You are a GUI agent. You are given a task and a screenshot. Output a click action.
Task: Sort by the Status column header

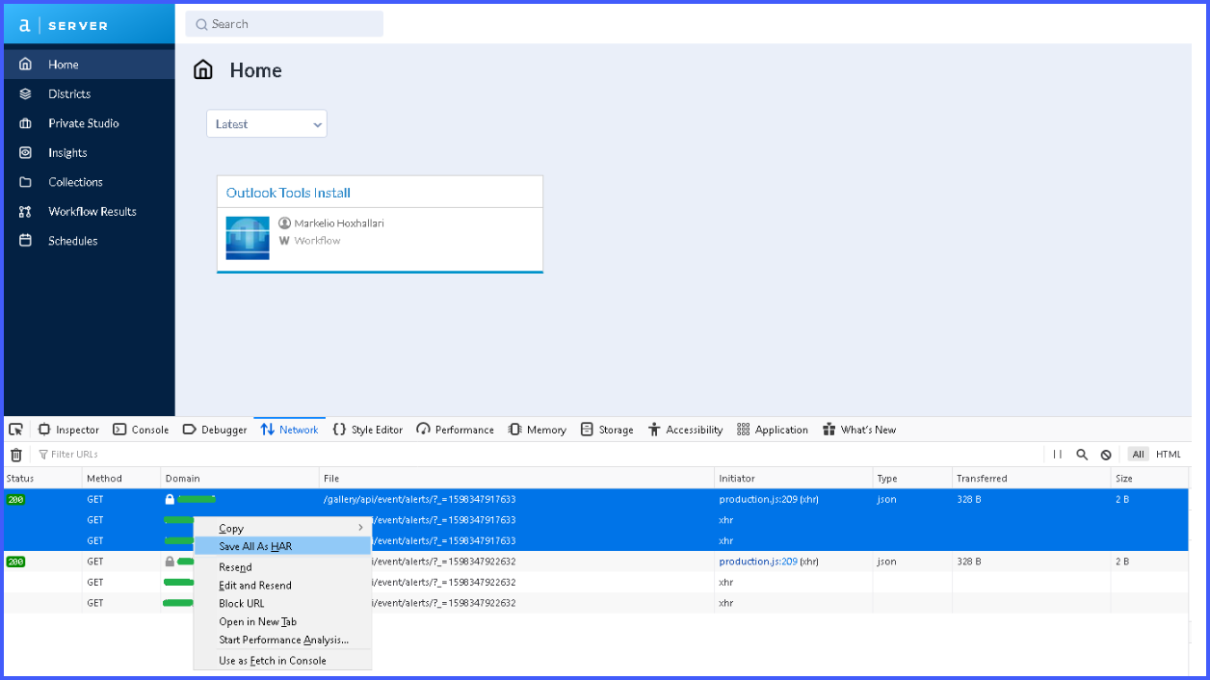click(42, 479)
